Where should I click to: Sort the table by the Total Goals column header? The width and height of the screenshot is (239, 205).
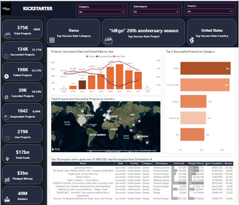click(179, 164)
